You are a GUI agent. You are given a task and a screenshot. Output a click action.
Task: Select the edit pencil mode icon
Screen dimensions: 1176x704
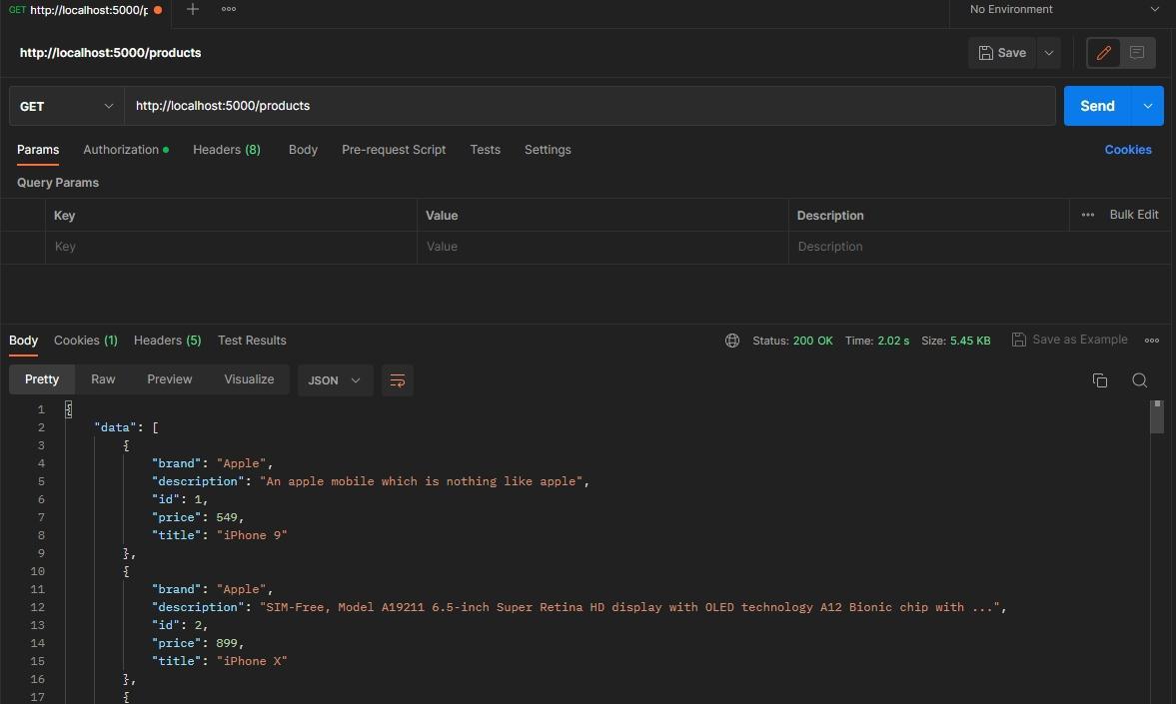click(x=1103, y=52)
